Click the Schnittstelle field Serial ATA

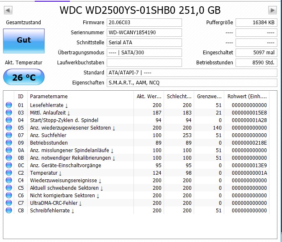pos(144,43)
